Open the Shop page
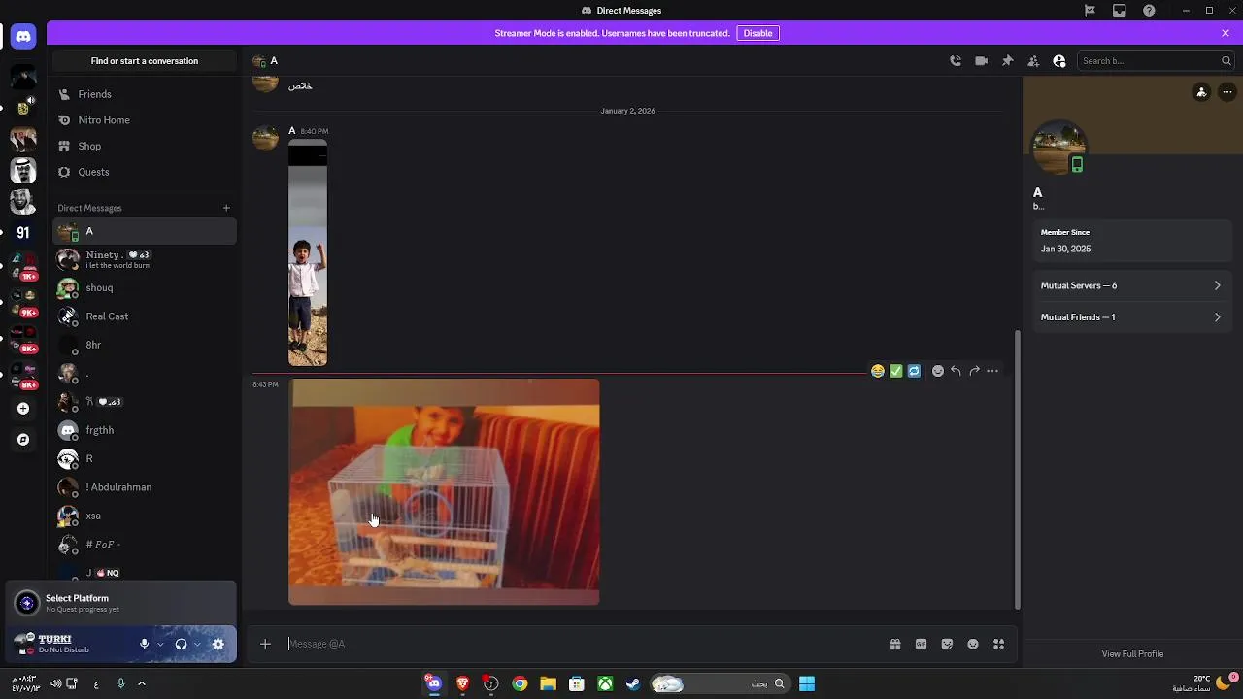This screenshot has height=699, width=1243. [x=144, y=146]
